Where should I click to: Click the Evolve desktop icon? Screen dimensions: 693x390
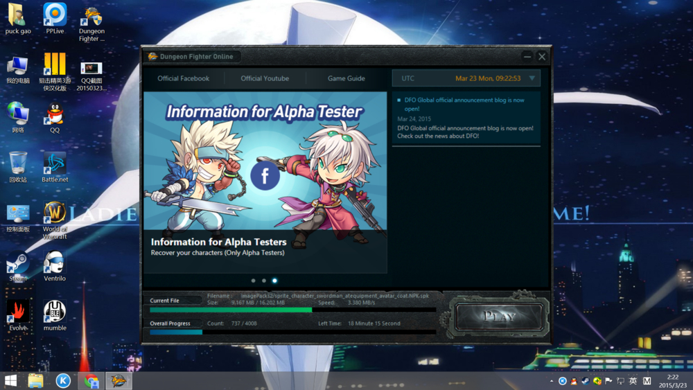pyautogui.click(x=18, y=315)
